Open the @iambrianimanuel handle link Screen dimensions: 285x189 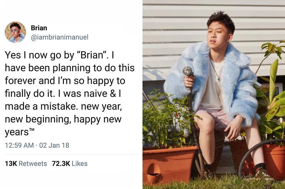(x=59, y=37)
